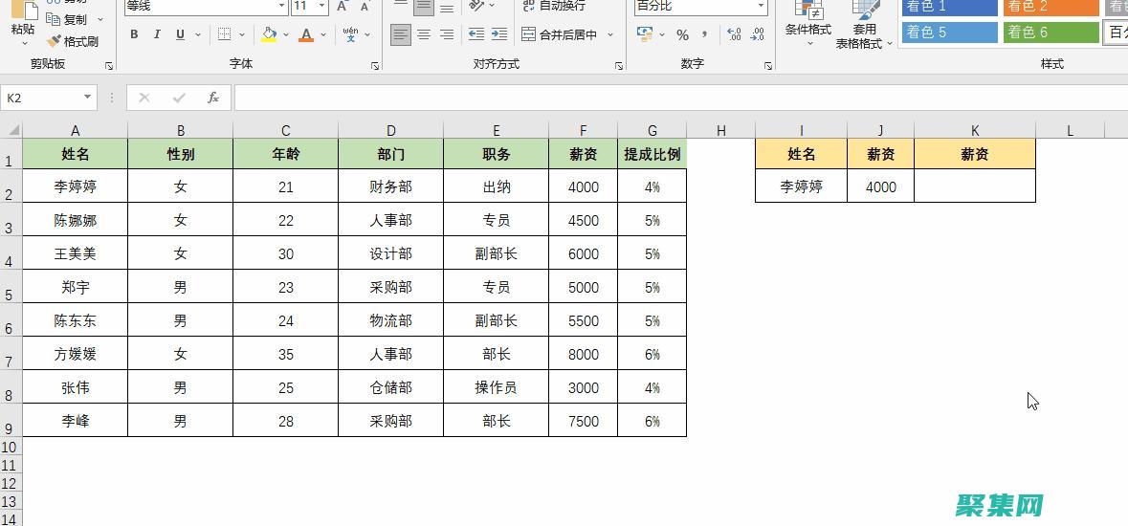Select the age cell 35
This screenshot has height=526, width=1128.
[286, 354]
